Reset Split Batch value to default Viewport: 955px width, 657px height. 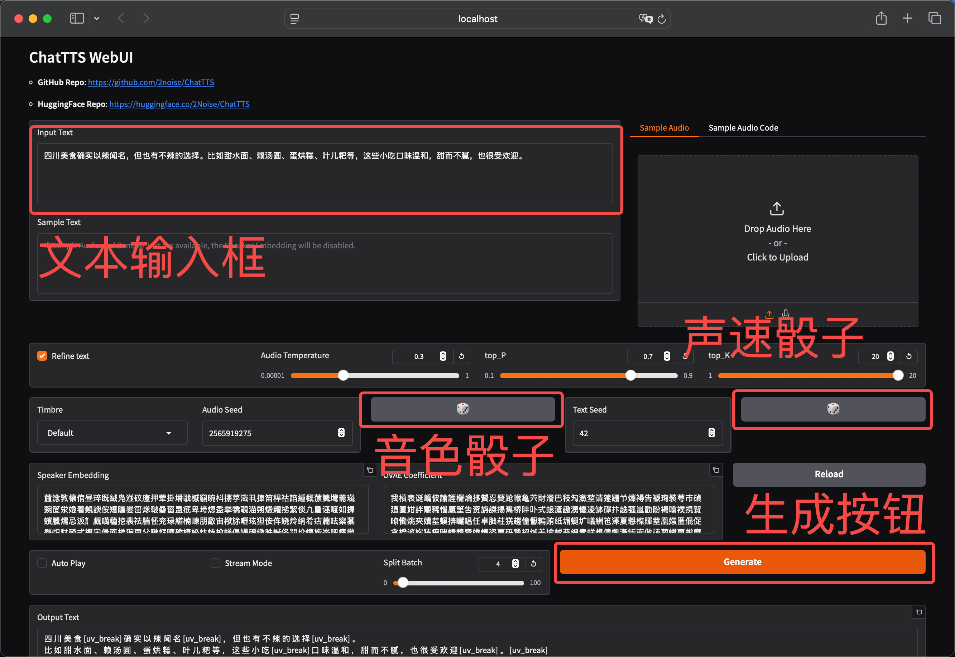(533, 564)
